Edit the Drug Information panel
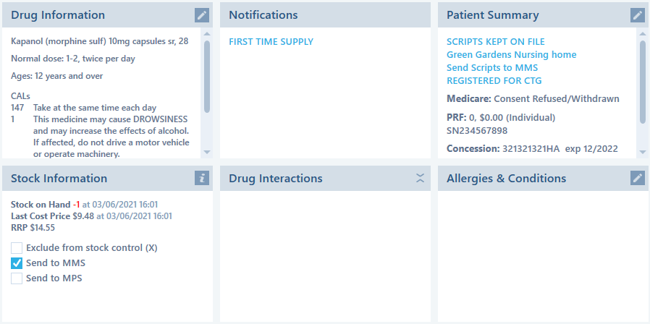Image resolution: width=650 pixels, height=324 pixels. pyautogui.click(x=202, y=15)
